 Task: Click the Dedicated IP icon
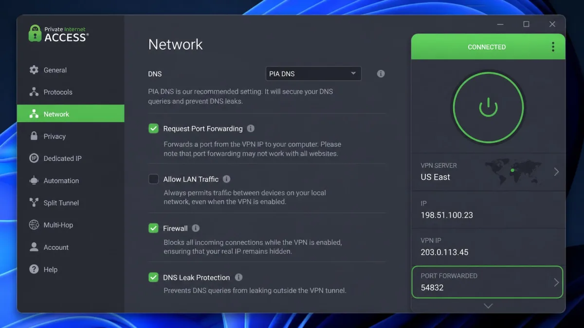(x=34, y=158)
